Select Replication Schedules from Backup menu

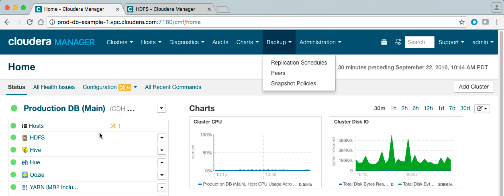[x=299, y=63]
